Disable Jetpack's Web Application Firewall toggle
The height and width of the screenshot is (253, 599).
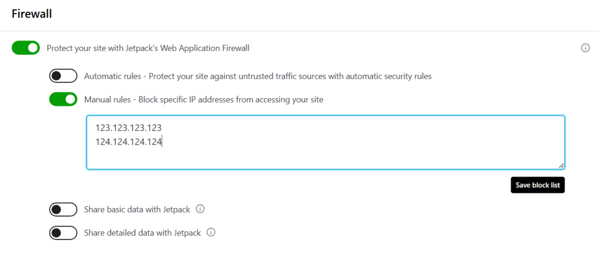[x=26, y=48]
